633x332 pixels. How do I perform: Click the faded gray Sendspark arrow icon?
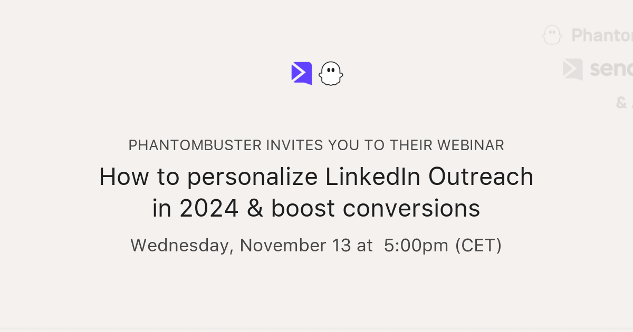572,69
